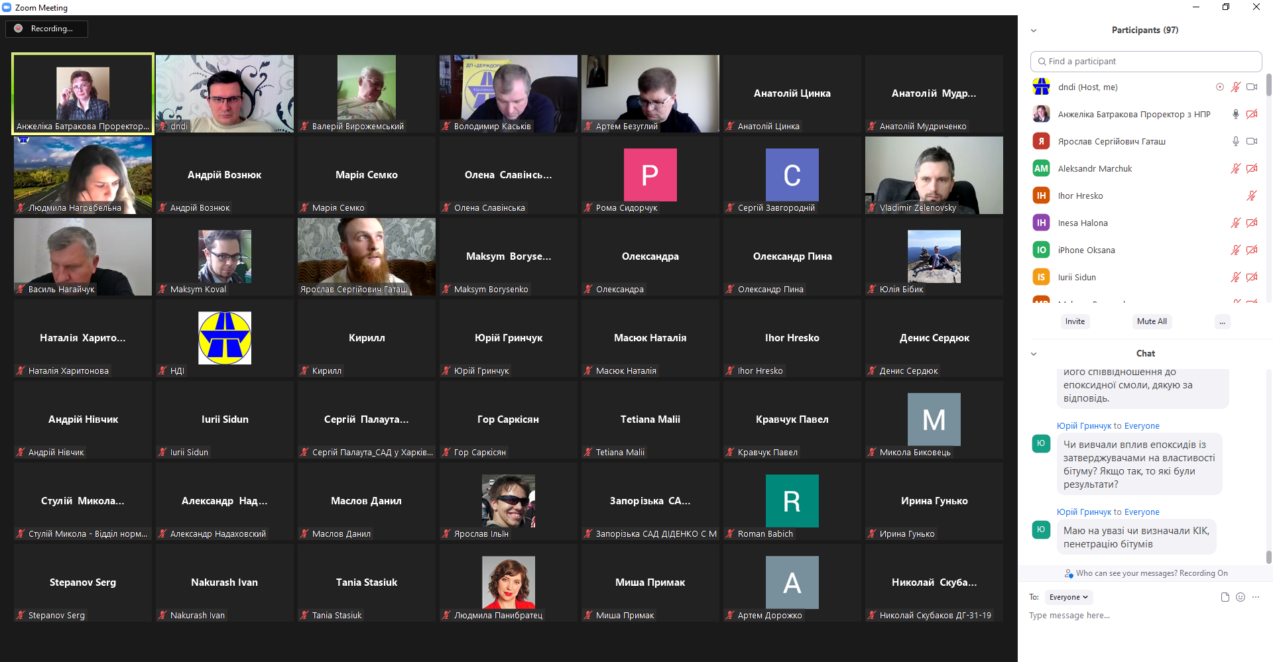The image size is (1273, 662).
Task: Toggle Ярослав Сергійович Гаташ's microphone in participants list
Action: tap(1235, 141)
